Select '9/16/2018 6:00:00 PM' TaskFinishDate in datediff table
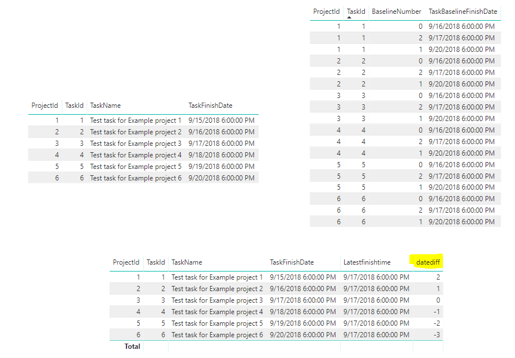 click(303, 289)
